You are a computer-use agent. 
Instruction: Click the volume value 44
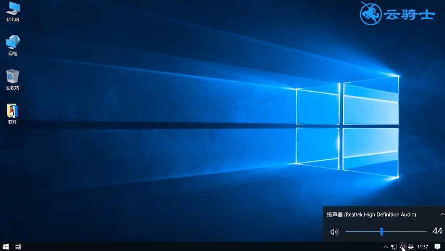[x=437, y=231]
